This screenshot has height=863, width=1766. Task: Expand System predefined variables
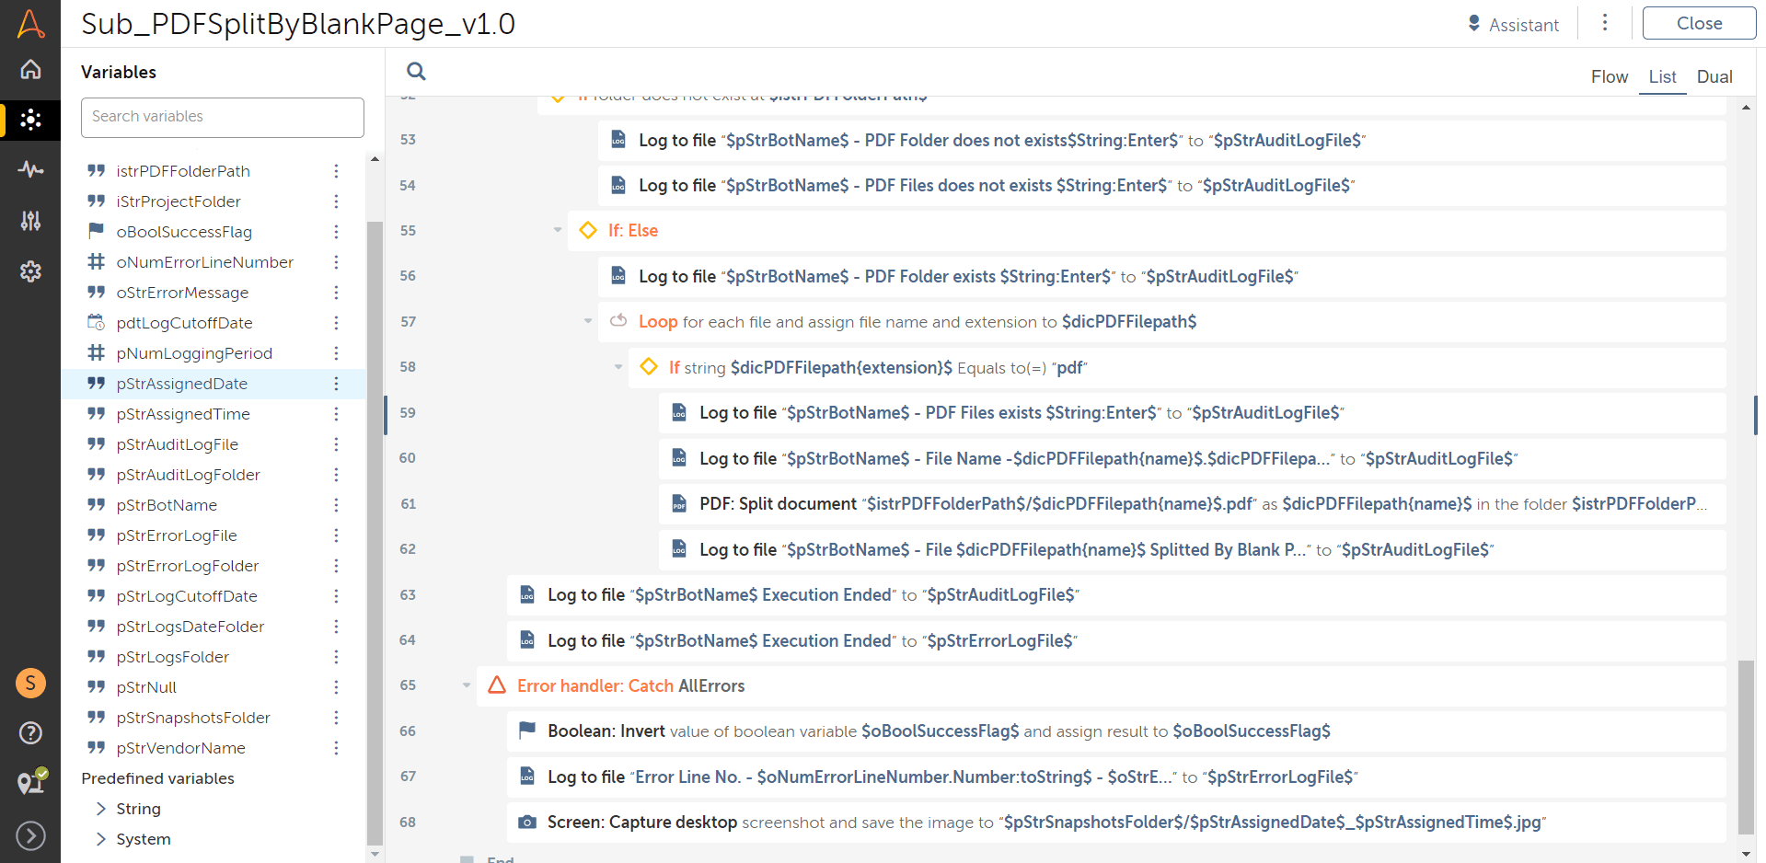(x=101, y=839)
